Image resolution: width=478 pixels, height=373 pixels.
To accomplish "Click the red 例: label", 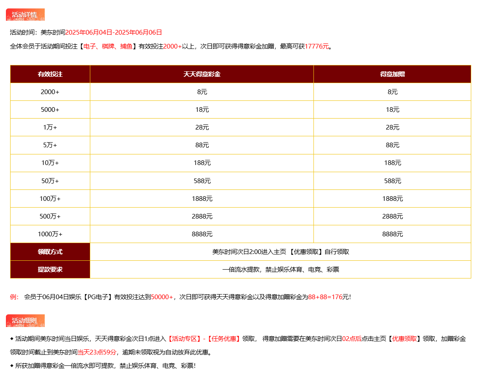I will (14, 297).
